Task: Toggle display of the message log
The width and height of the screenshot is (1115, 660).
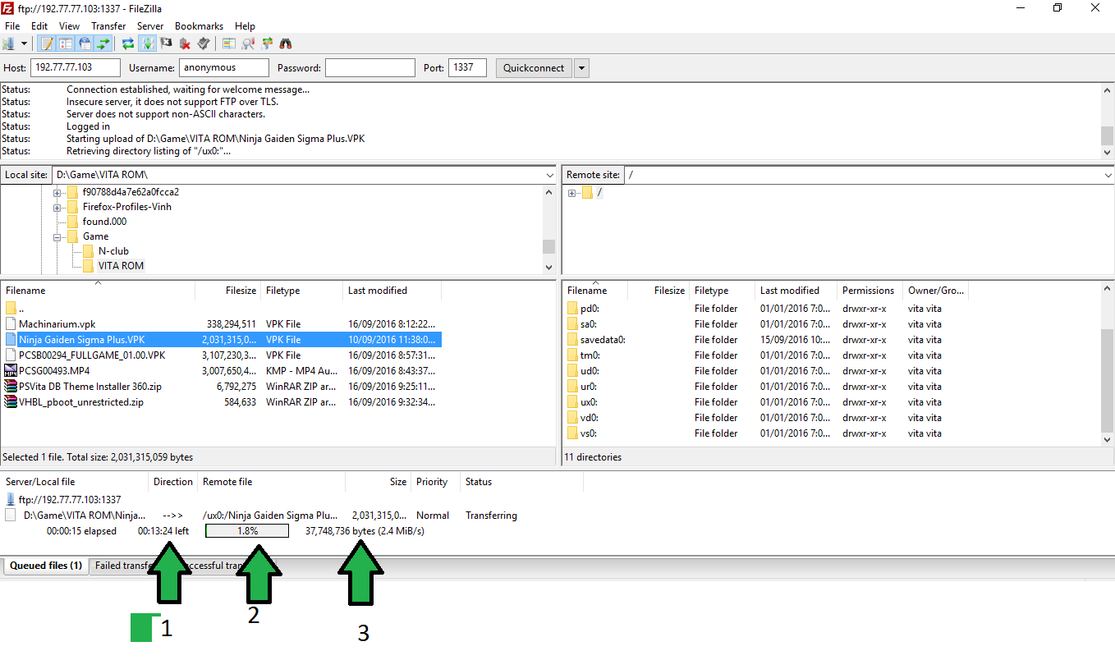Action: click(47, 44)
